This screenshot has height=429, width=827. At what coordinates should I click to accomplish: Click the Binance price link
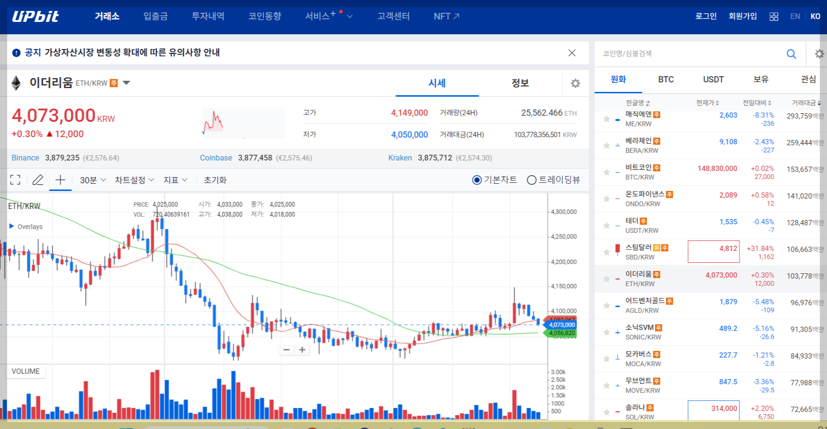click(x=25, y=158)
